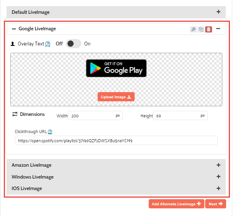Viewport: 233px width, 216px height.
Task: Click the Windows LiveImage title text
Action: pyautogui.click(x=32, y=177)
